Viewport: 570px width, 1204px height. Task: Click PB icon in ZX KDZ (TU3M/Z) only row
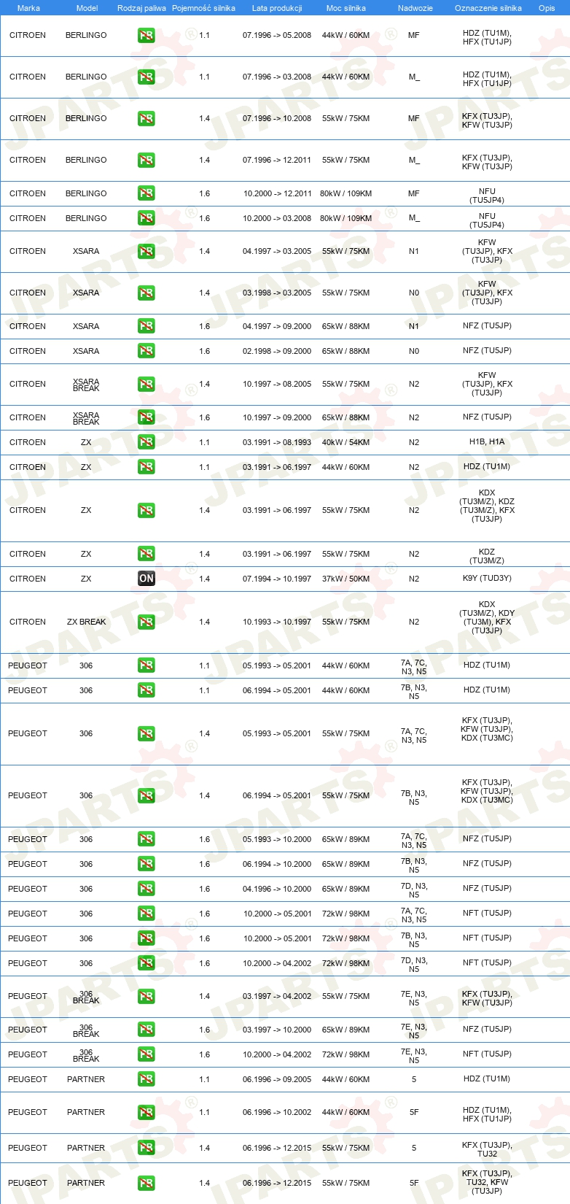click(x=147, y=554)
